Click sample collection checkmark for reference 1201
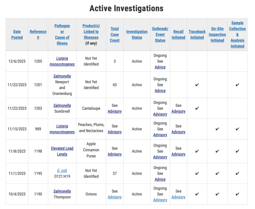This screenshot has width=255, height=209. (237, 85)
